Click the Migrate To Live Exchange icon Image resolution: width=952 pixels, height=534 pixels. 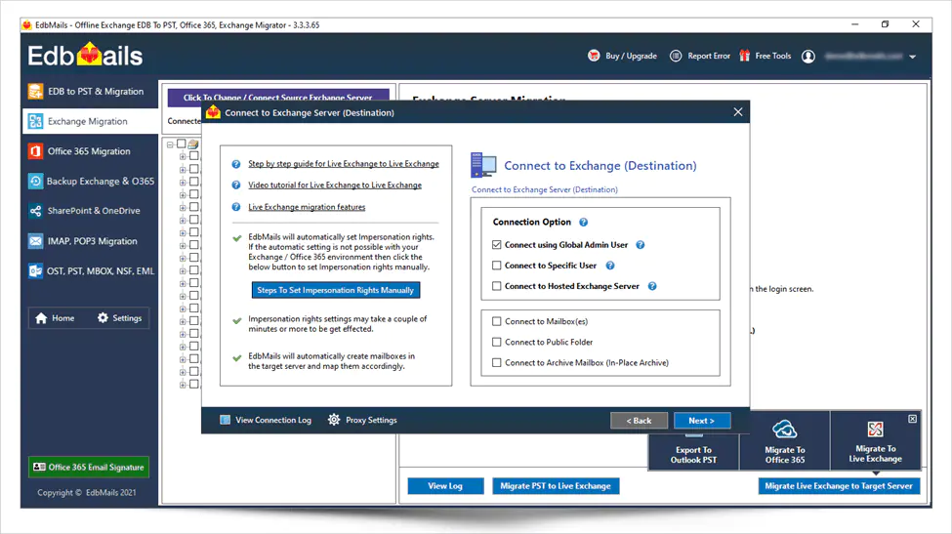coord(876,430)
